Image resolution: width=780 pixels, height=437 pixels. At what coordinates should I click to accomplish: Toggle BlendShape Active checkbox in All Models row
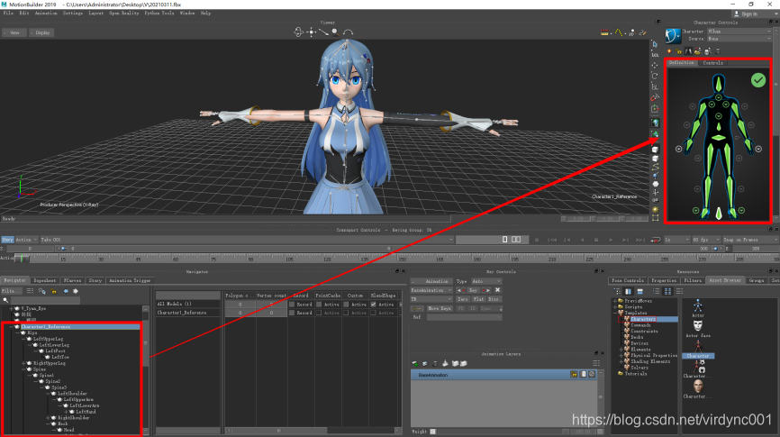373,305
